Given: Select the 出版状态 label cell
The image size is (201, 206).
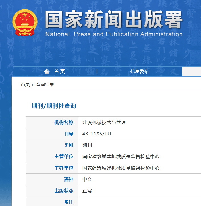Looking at the screenshot, I should pyautogui.click(x=52, y=191).
